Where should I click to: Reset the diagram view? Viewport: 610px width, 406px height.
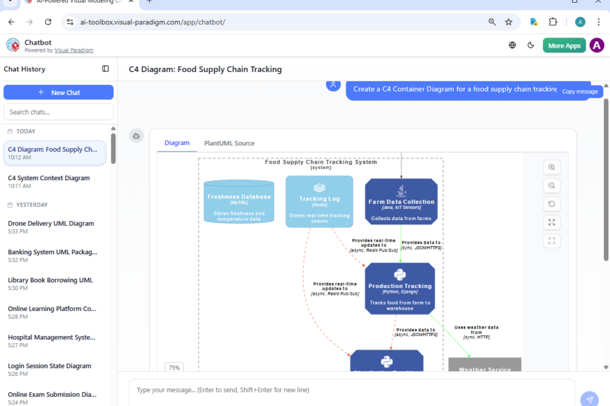click(x=552, y=204)
